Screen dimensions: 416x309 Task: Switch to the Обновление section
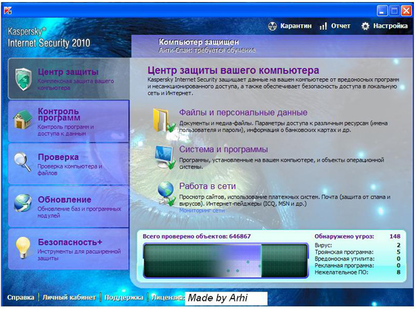click(69, 206)
